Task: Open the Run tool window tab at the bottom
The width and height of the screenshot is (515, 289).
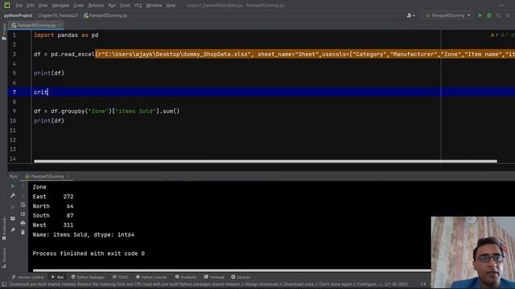Action: tap(57, 277)
